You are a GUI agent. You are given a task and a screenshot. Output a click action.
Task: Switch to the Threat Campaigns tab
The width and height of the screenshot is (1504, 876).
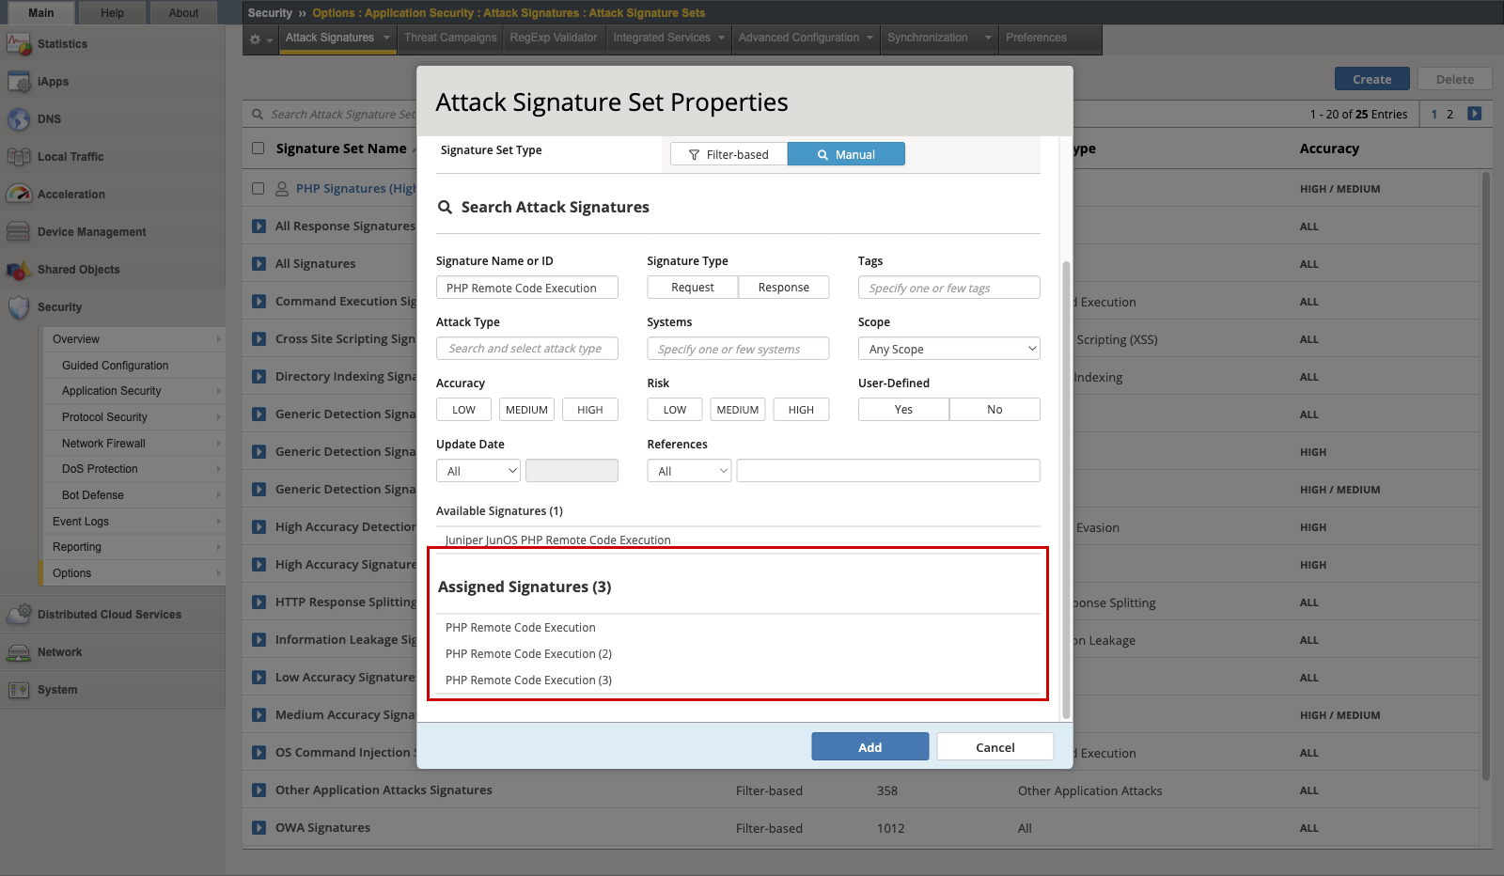(x=450, y=38)
